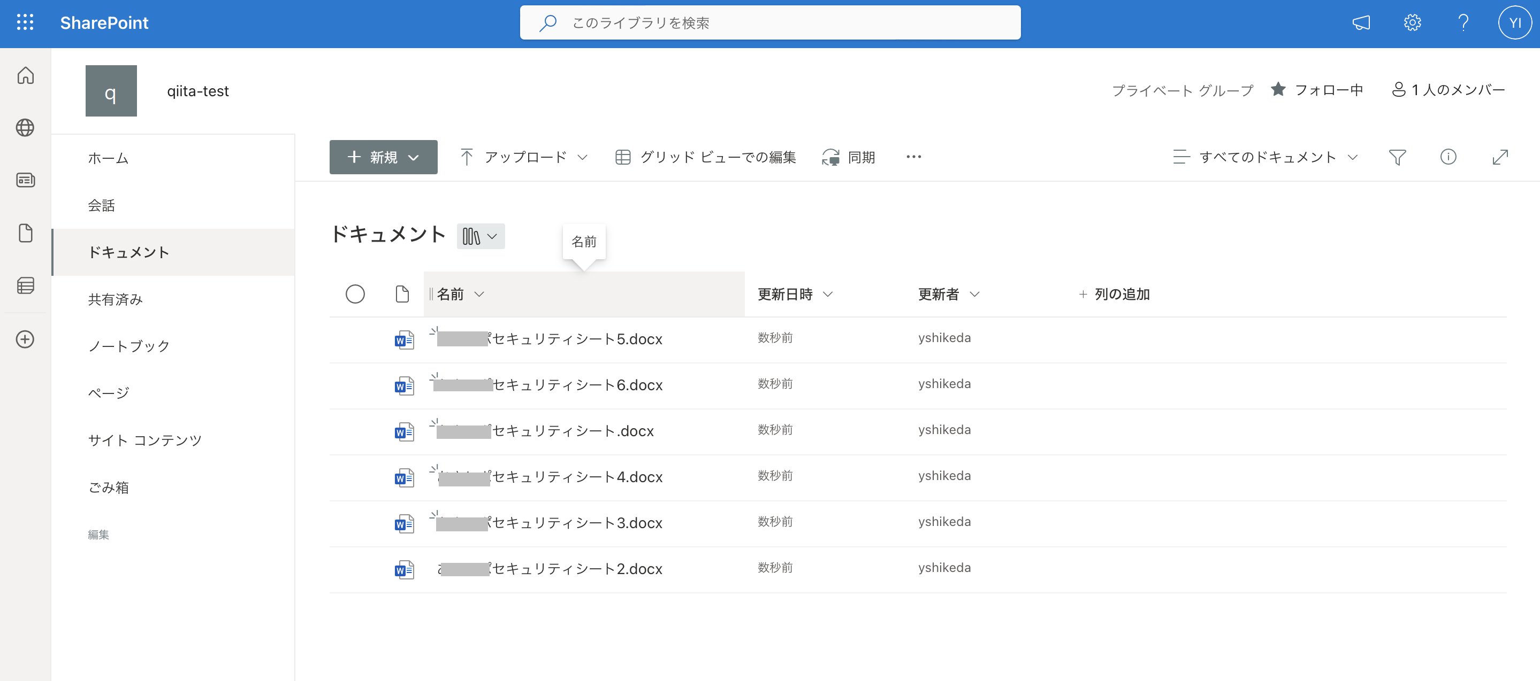The width and height of the screenshot is (1540, 681).
Task: Click 列の追加 to add a column
Action: (x=1122, y=294)
